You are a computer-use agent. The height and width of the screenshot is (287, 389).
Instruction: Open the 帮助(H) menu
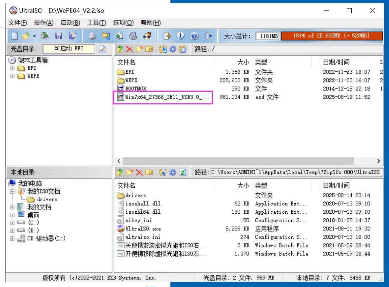(x=151, y=23)
